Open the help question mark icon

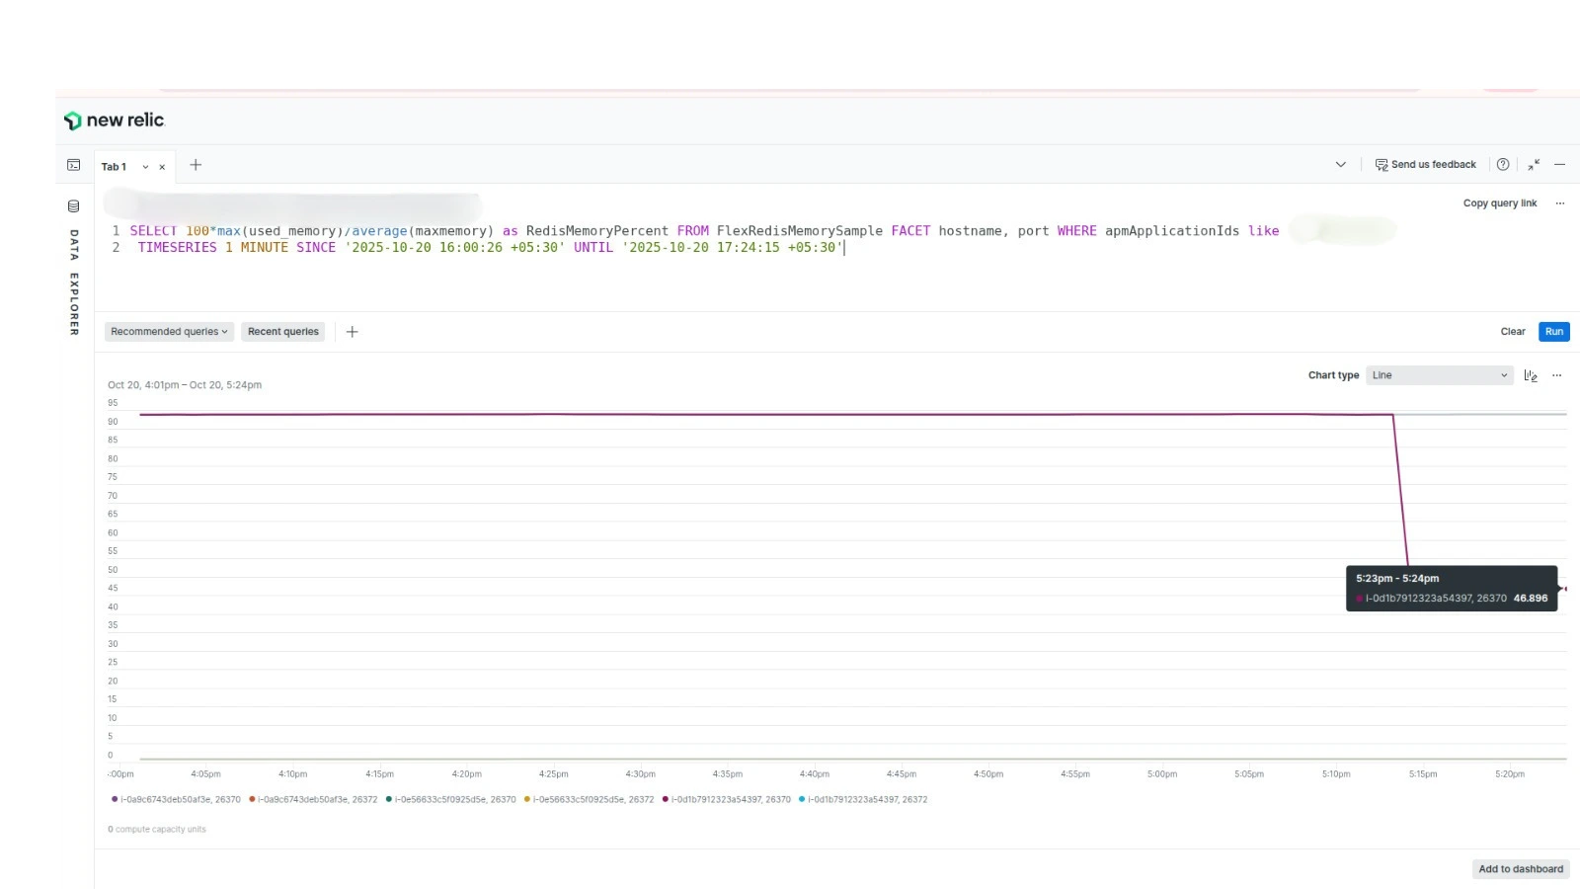[x=1503, y=165]
